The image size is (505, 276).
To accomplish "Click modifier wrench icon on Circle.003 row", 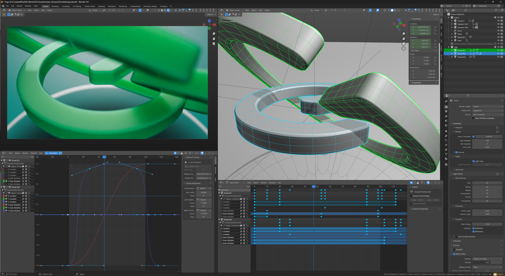I will click(x=471, y=57).
